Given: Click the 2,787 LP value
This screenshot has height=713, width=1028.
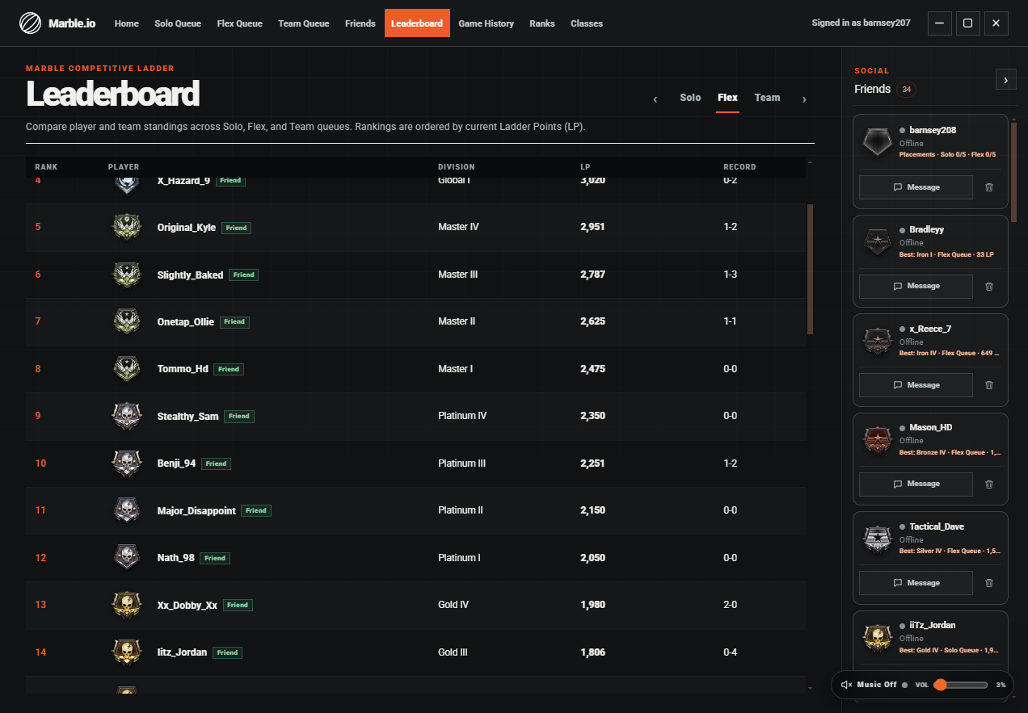Looking at the screenshot, I should tap(592, 275).
